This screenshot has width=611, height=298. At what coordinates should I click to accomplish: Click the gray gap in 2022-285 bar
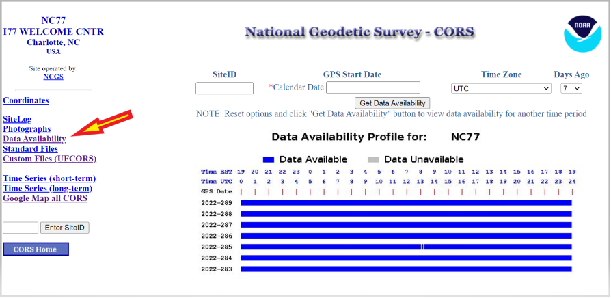(x=423, y=247)
